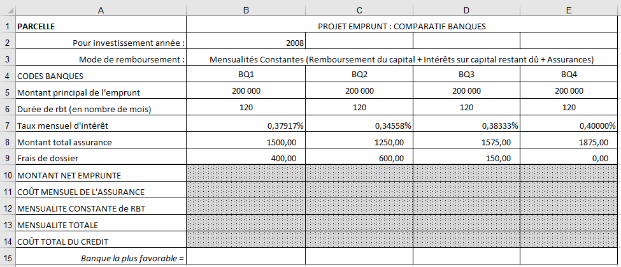621x267 pixels.
Task: Click the investment year cell showing 2008
Action: pyautogui.click(x=246, y=43)
